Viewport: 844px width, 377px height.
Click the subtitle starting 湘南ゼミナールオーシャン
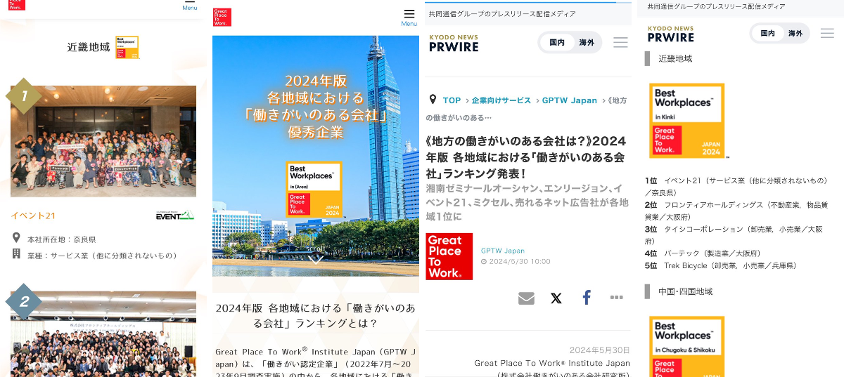(x=527, y=202)
